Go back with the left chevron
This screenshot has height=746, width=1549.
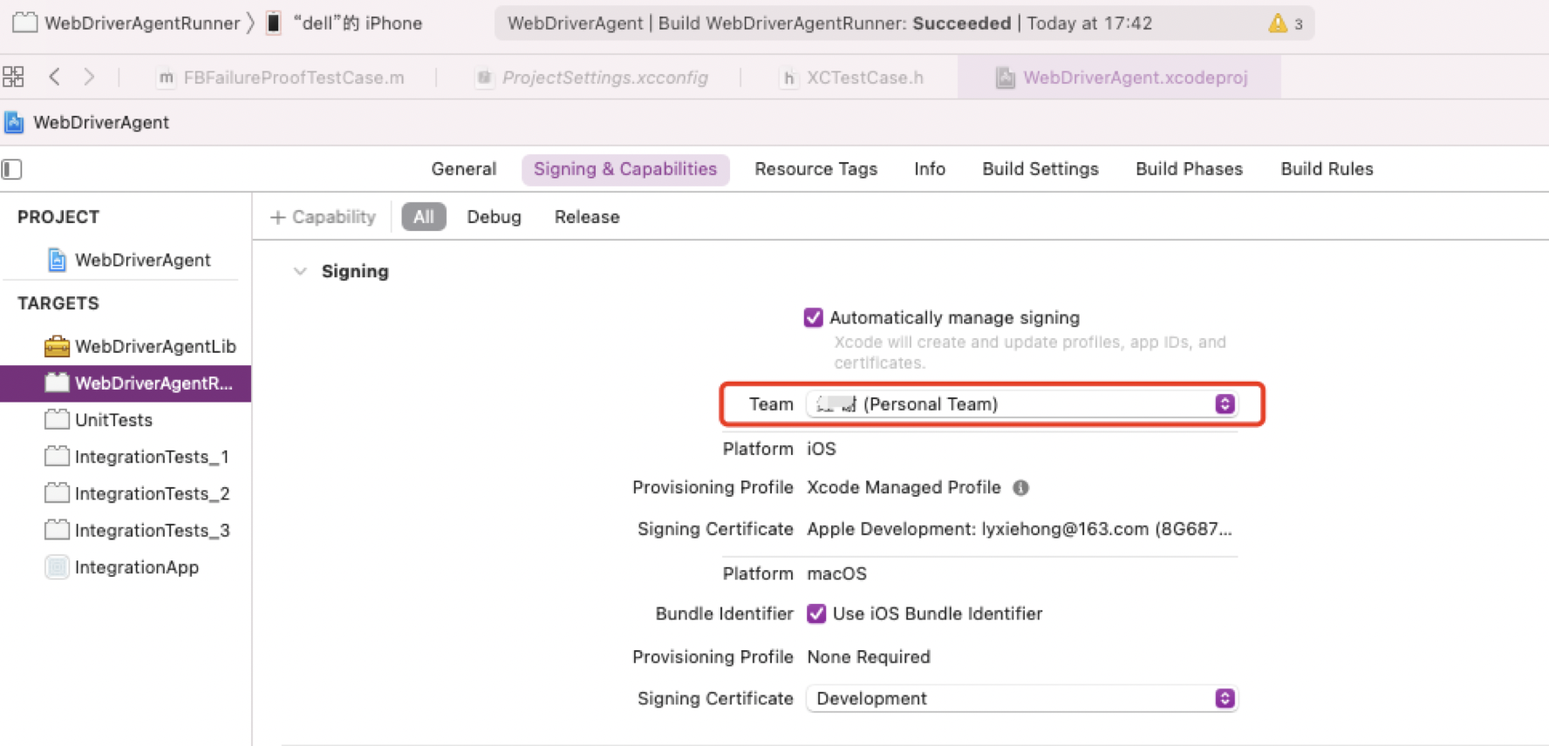[x=54, y=77]
